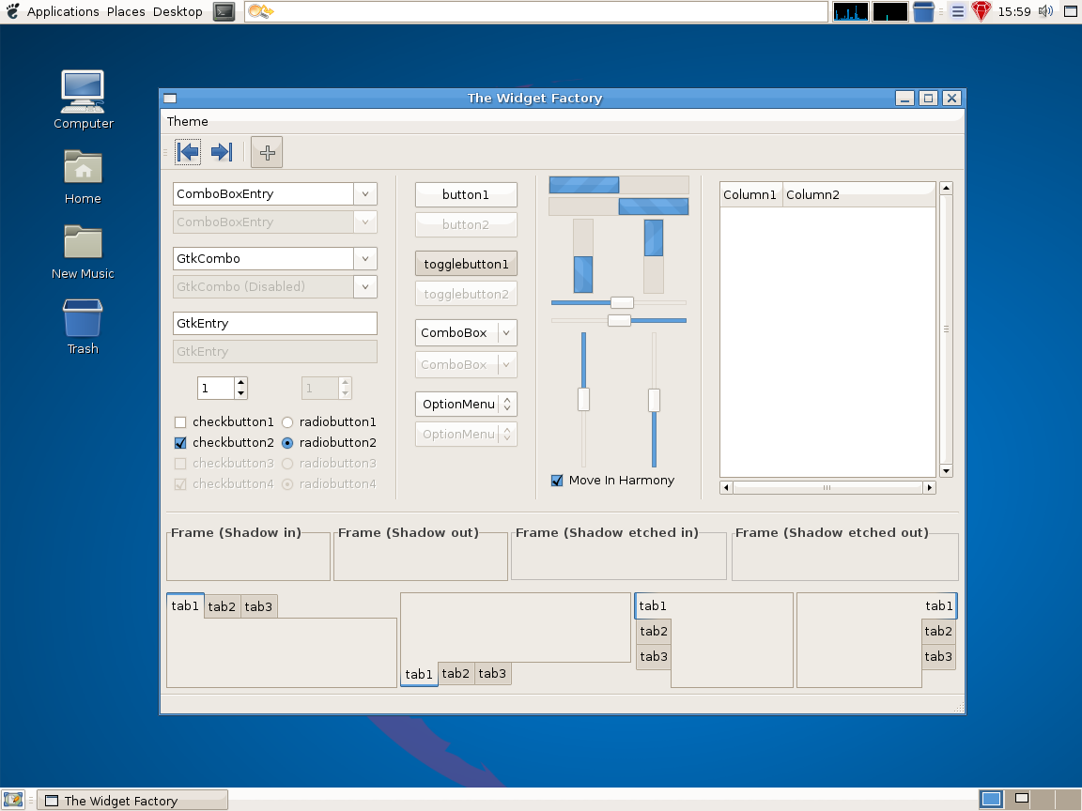Screen dimensions: 1082x811
Task: Click disabled checkbutton4
Action: coord(180,484)
